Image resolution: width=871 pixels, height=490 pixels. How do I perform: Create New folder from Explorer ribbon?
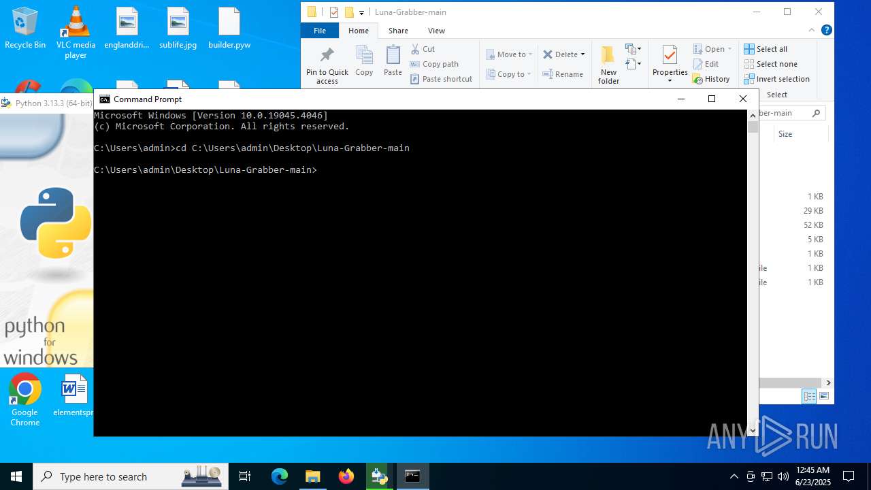(608, 65)
